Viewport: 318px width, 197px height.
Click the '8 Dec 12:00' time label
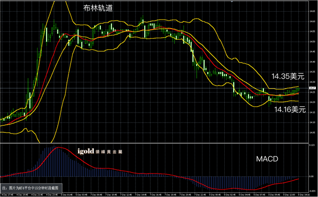[x=289, y=195]
